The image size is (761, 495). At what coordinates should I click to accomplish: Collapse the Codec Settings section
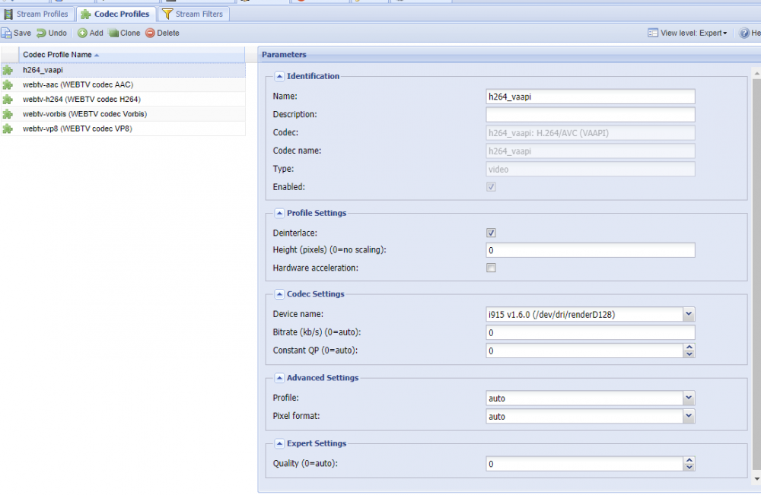[x=279, y=294]
